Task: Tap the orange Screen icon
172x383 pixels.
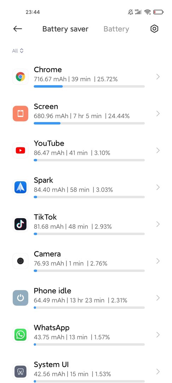Action: [21, 113]
